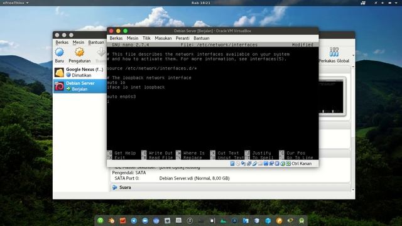Viewport: 402px width, 226px height.
Task: Open the music note app in dock
Action: click(x=190, y=220)
